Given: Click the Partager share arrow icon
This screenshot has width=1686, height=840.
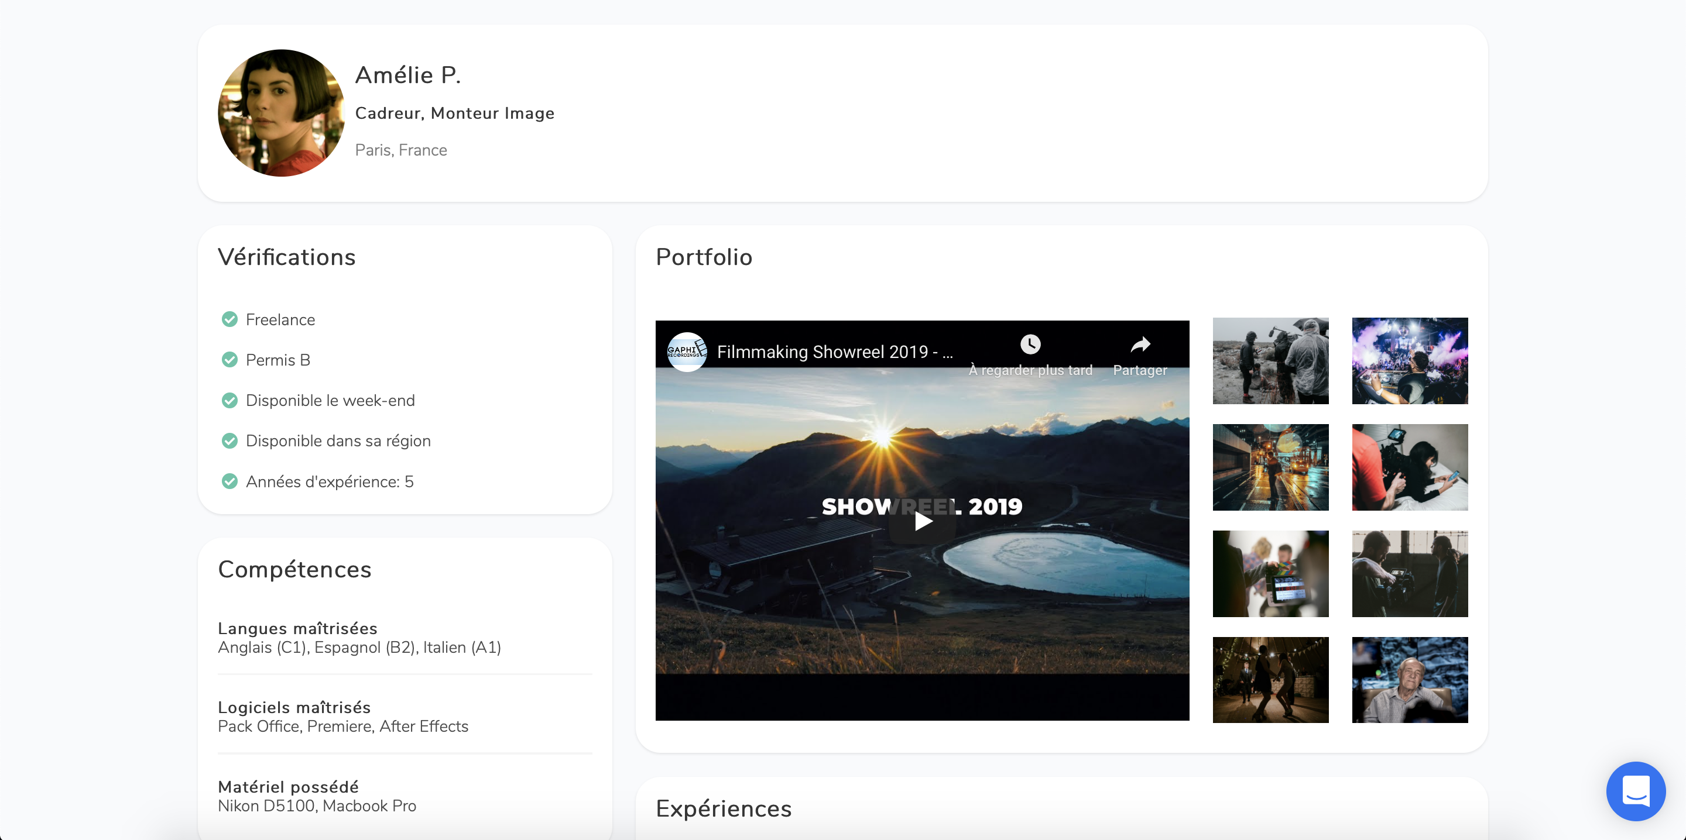Looking at the screenshot, I should [x=1140, y=344].
